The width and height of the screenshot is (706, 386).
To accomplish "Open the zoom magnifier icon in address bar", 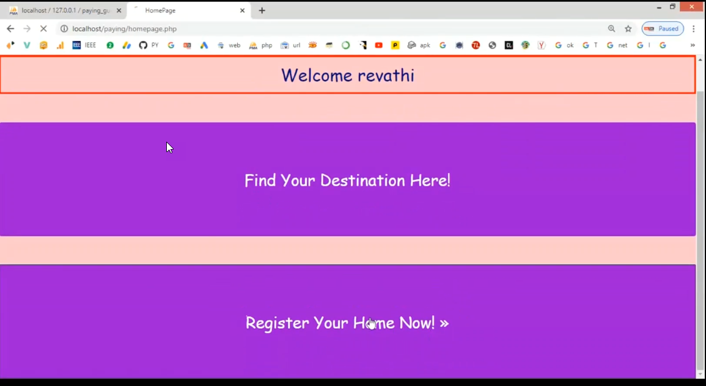I will click(611, 29).
